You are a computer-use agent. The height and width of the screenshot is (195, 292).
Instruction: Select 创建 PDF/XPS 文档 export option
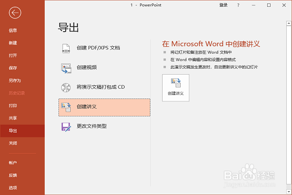click(104, 49)
